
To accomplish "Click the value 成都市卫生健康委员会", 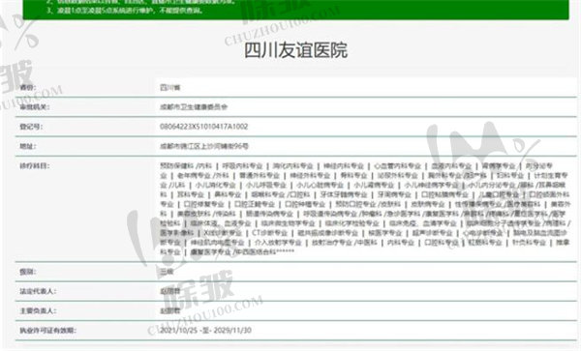I will (x=194, y=107).
